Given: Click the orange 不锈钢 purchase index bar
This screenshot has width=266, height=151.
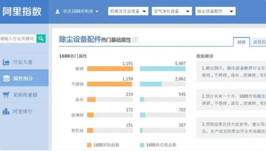Looking at the screenshot, I should [x=109, y=84].
